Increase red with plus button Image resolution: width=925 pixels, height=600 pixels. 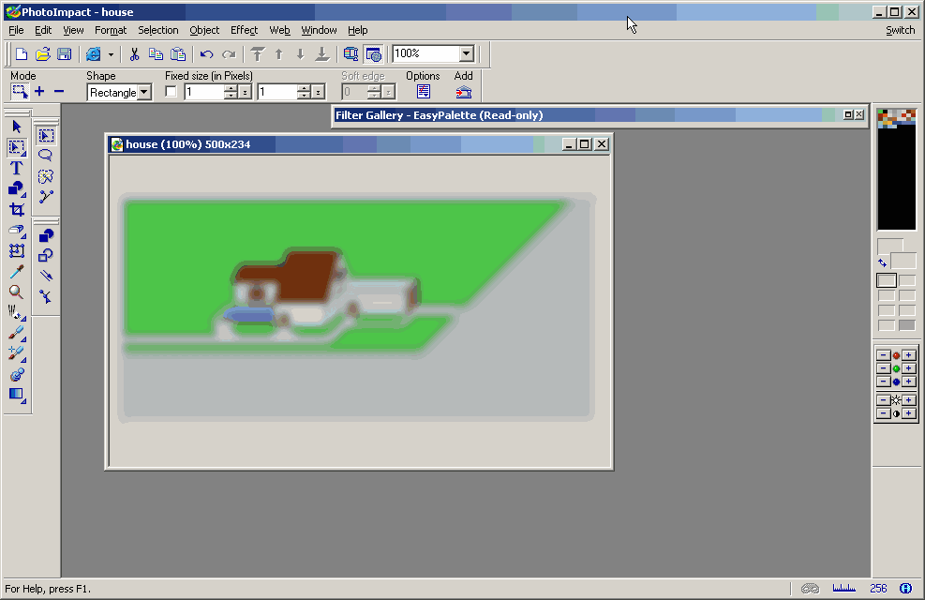tap(909, 355)
